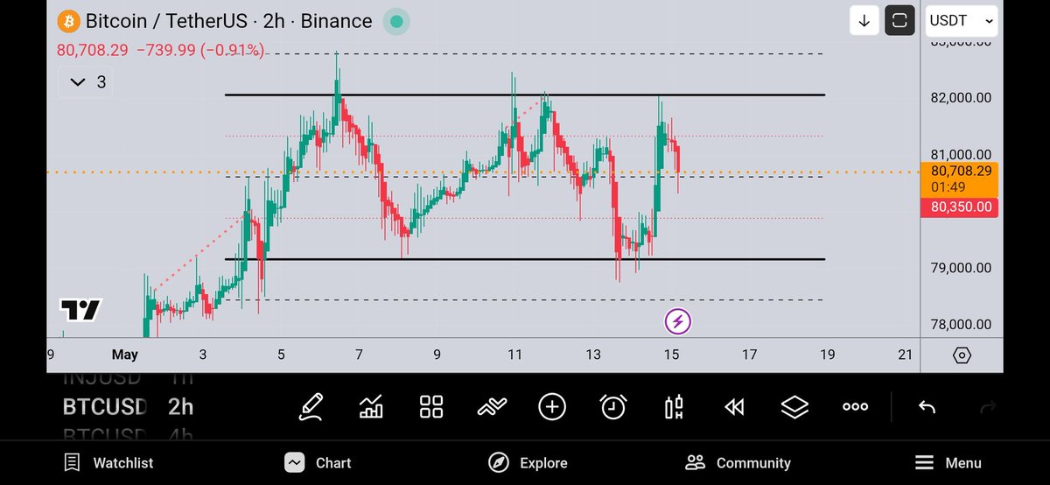Open the alert clock icon
This screenshot has width=1050, height=485.
613,406
